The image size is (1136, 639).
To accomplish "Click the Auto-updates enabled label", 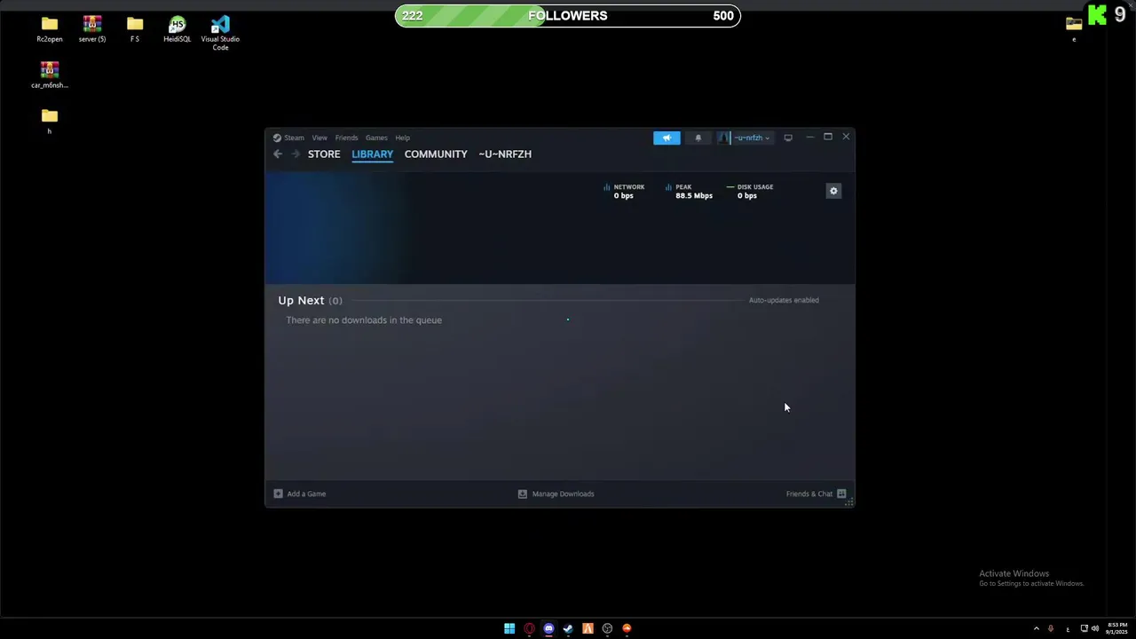I will (x=784, y=300).
